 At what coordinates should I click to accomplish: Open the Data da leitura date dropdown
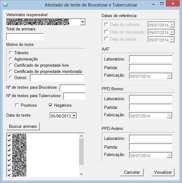click(x=172, y=40)
